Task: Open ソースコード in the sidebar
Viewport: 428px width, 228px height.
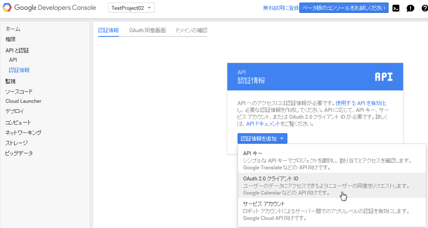Action: pyautogui.click(x=19, y=92)
